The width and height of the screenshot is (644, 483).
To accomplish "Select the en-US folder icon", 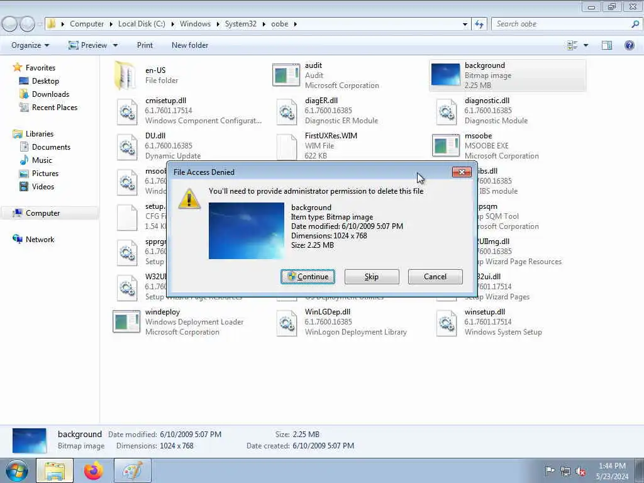I will pyautogui.click(x=125, y=75).
